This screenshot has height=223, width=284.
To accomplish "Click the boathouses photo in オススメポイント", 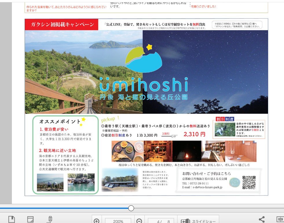I will [81, 182].
